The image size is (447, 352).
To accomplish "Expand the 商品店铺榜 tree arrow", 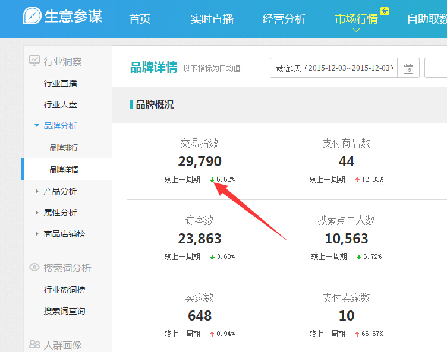I will pyautogui.click(x=37, y=234).
